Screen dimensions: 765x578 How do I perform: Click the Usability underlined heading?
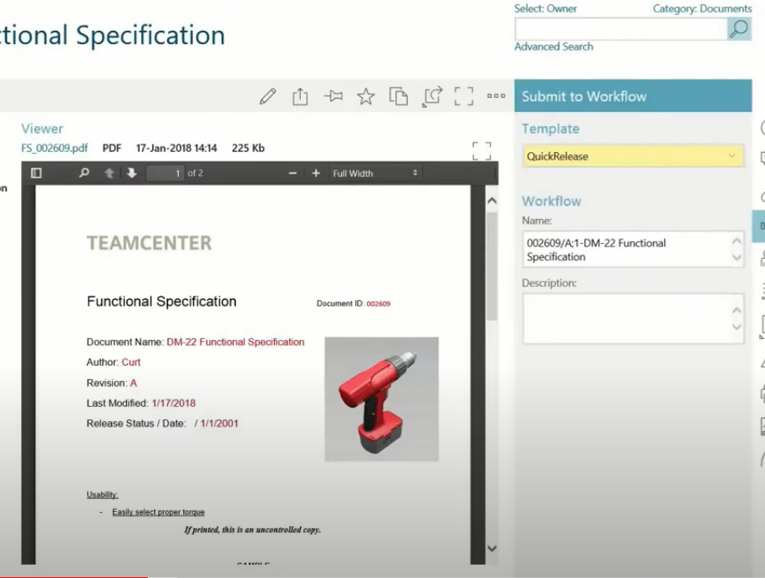pos(102,494)
